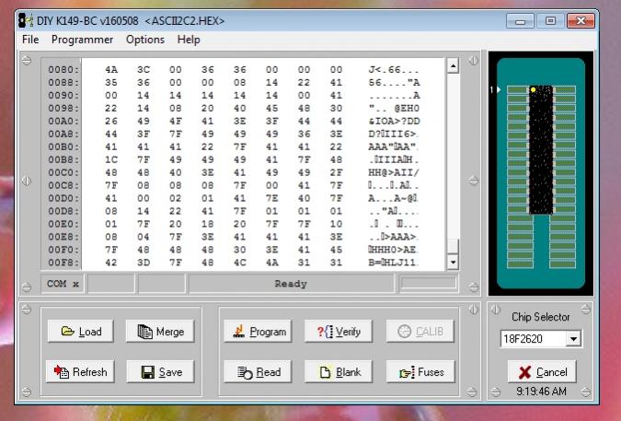Click the clock 9:19:46 AM
This screenshot has height=421, width=621.
(x=541, y=392)
